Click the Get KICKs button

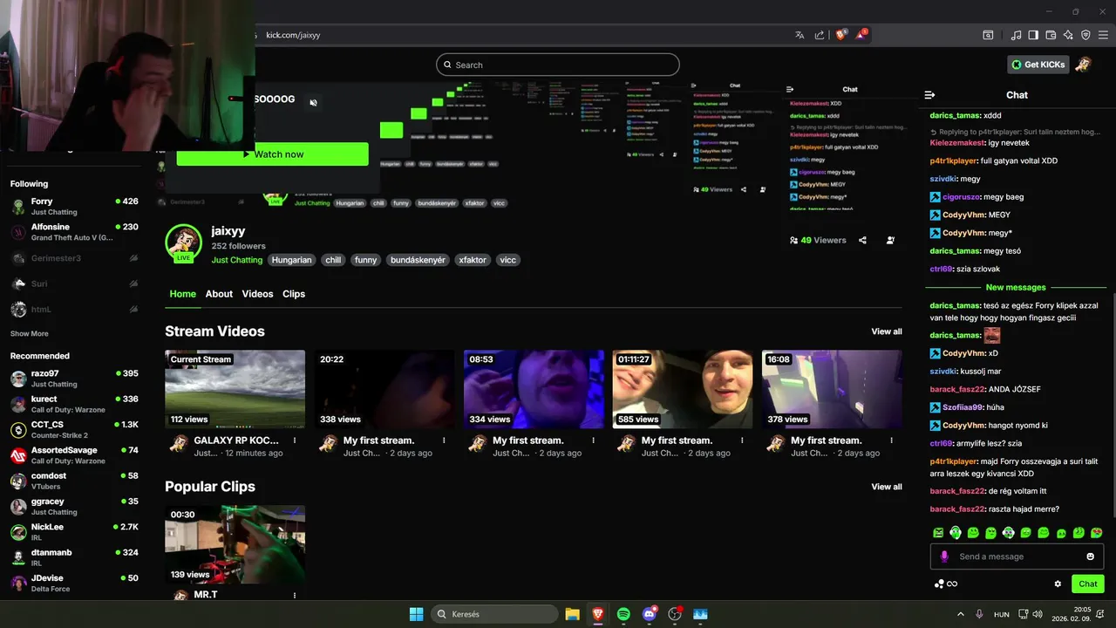(x=1037, y=65)
